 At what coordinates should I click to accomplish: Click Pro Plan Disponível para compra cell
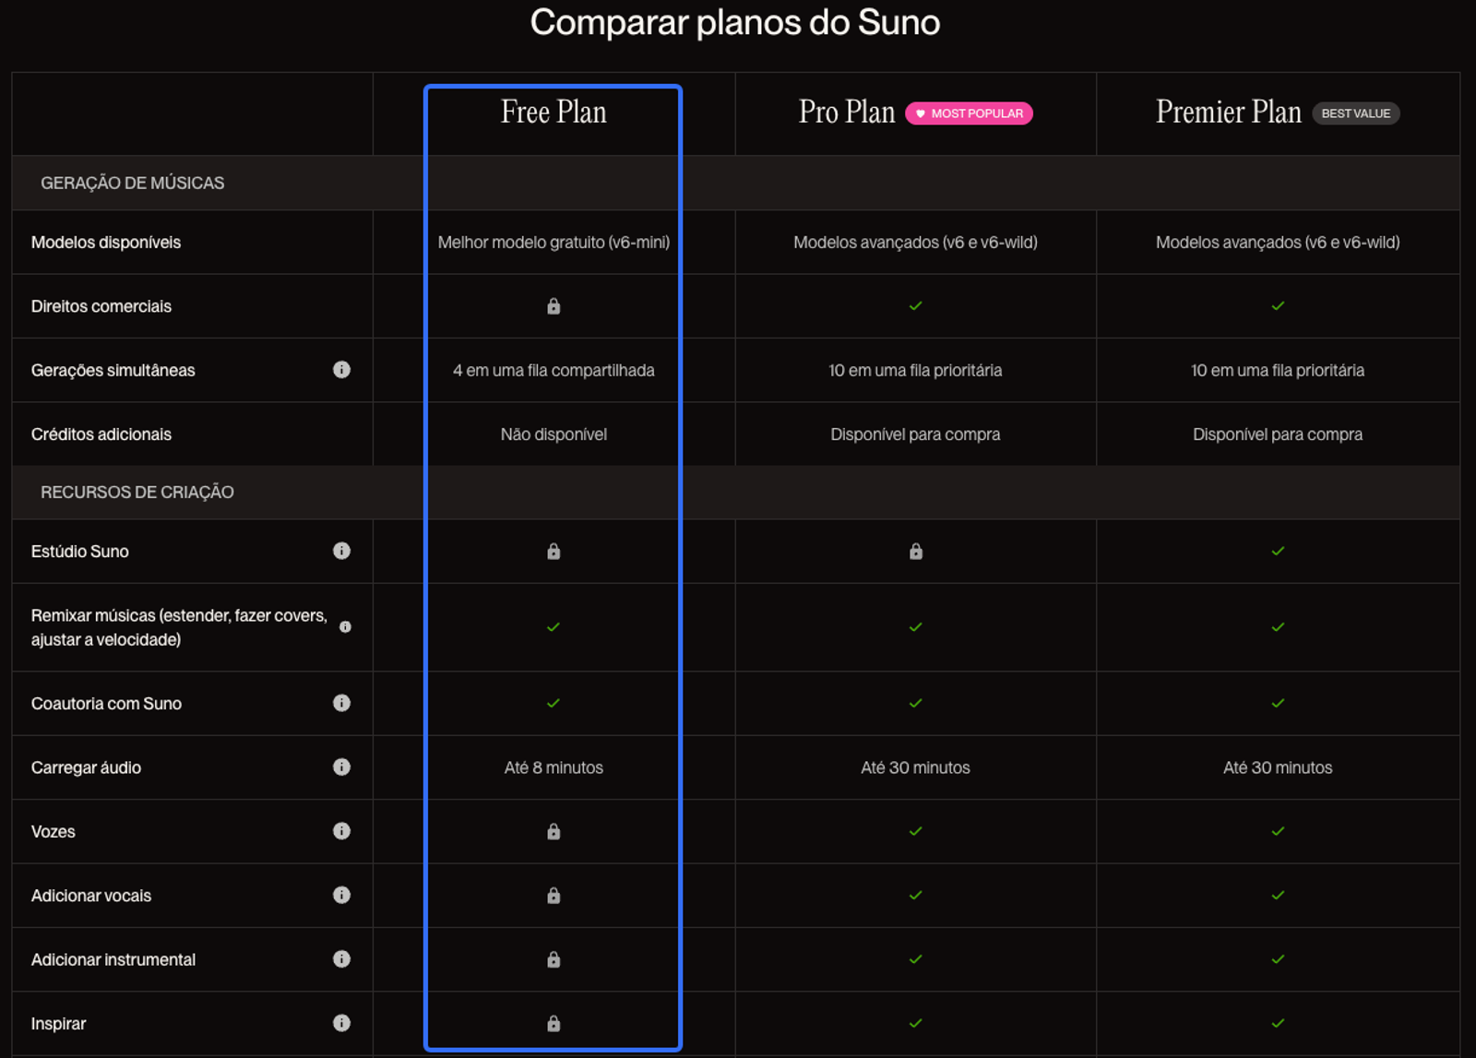point(916,434)
